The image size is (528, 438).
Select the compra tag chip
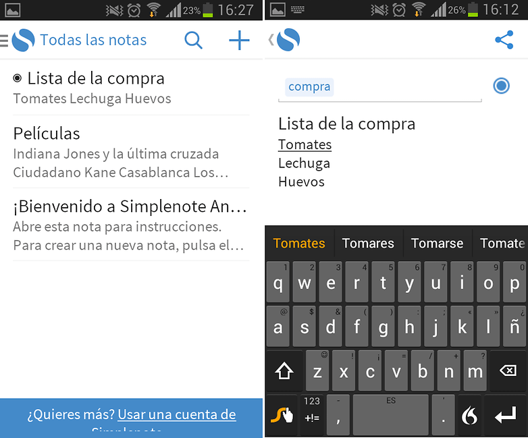[x=309, y=87]
